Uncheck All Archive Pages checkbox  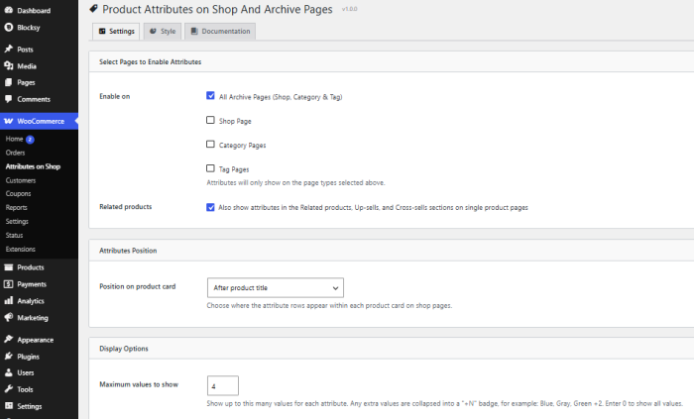pyautogui.click(x=210, y=96)
